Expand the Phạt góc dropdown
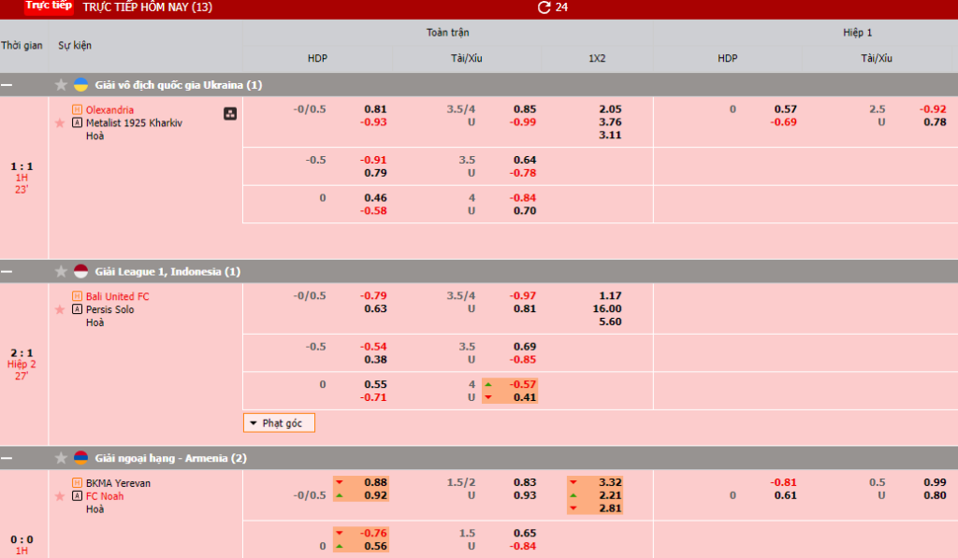This screenshot has height=558, width=958. (x=279, y=423)
